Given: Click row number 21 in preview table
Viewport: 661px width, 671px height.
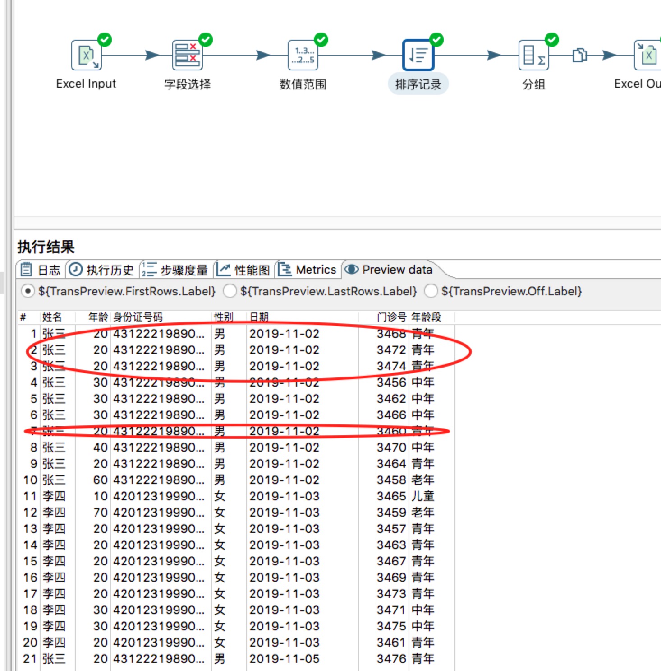Looking at the screenshot, I should [x=30, y=659].
